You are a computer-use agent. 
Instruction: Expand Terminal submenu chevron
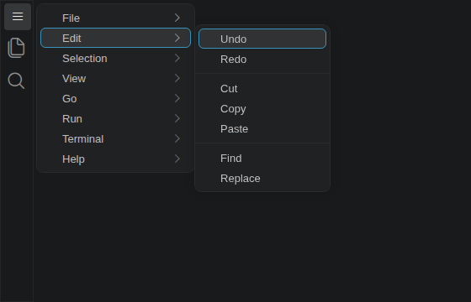pos(177,138)
